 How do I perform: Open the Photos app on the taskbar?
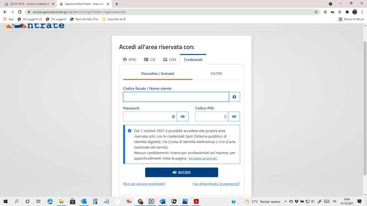[x=185, y=201]
